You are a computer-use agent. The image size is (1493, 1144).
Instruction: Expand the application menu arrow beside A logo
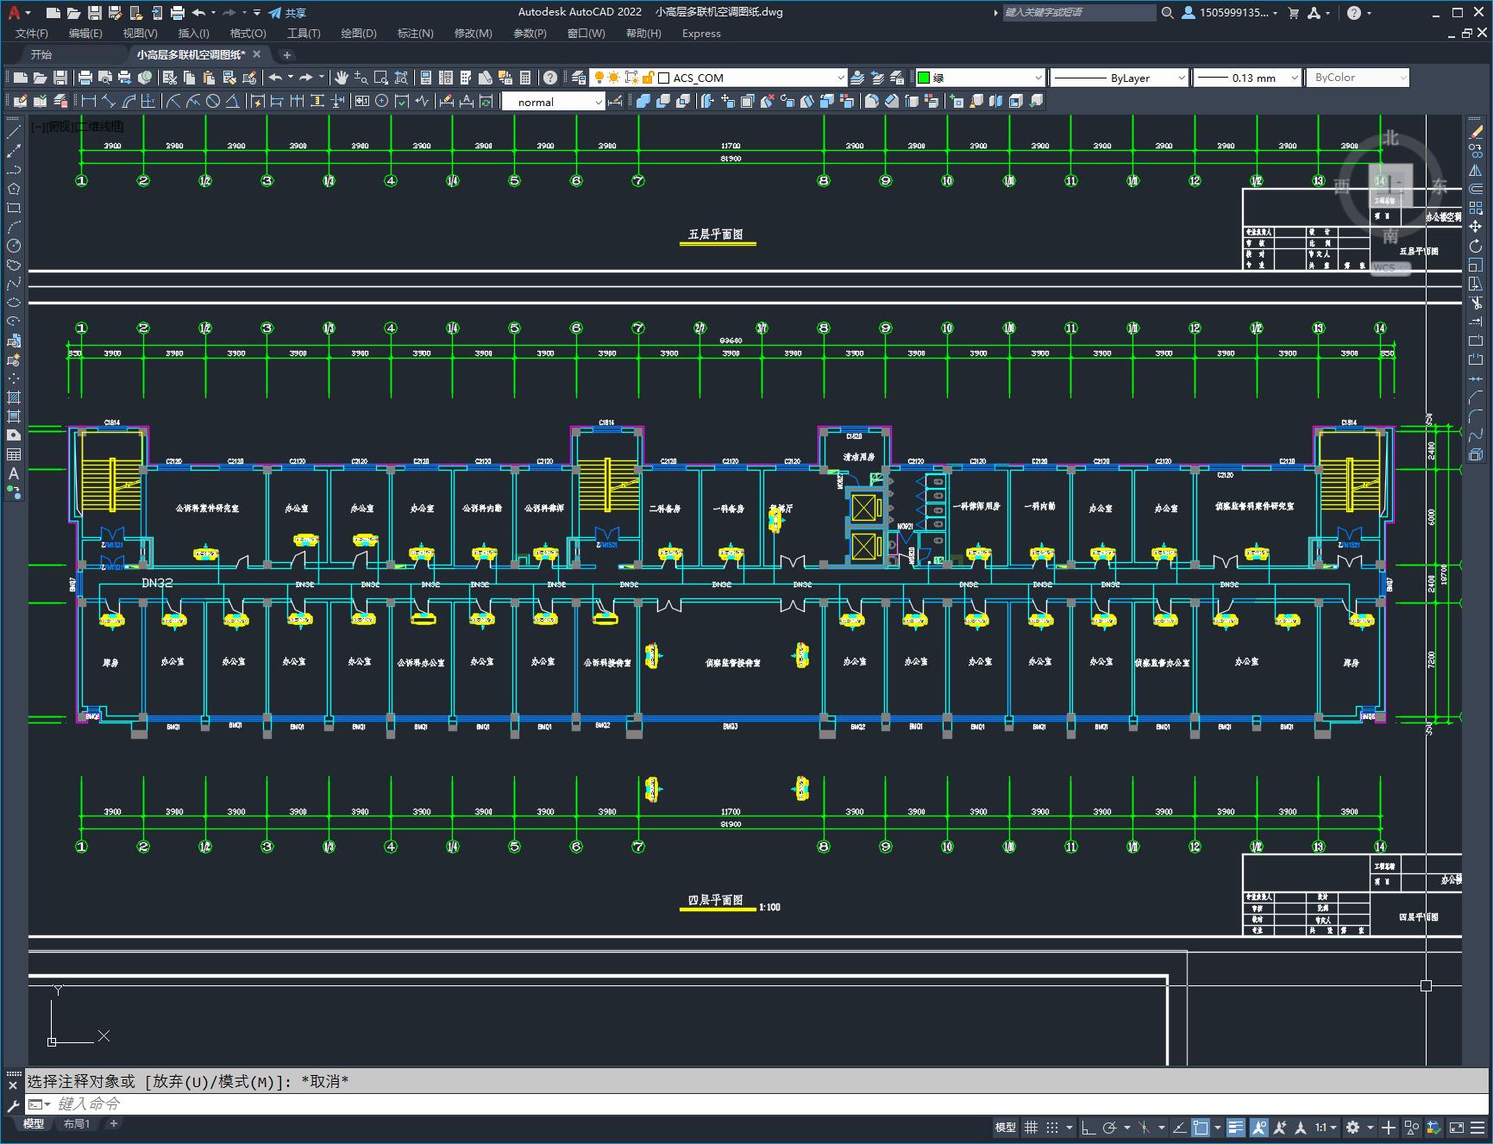[x=28, y=13]
